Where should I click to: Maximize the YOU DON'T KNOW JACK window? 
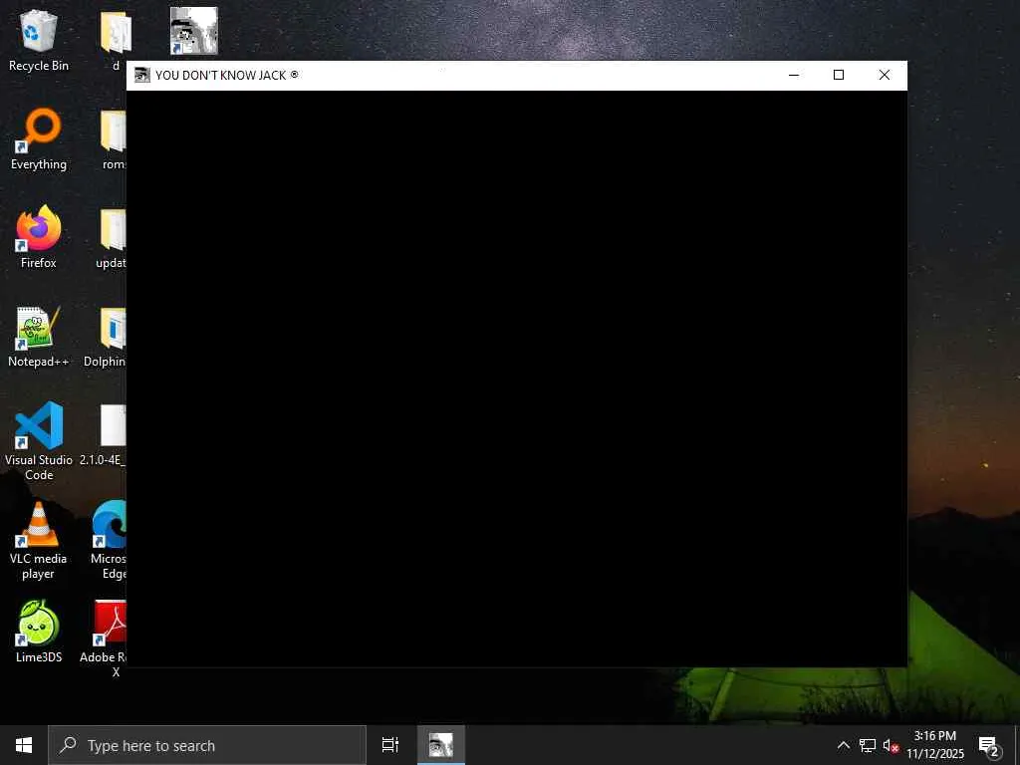[x=839, y=76]
